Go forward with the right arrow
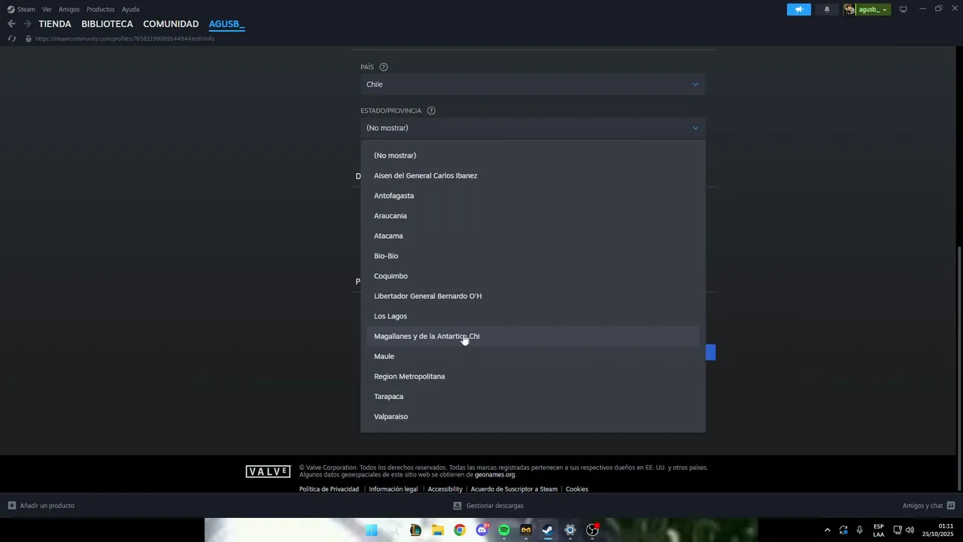 (27, 24)
